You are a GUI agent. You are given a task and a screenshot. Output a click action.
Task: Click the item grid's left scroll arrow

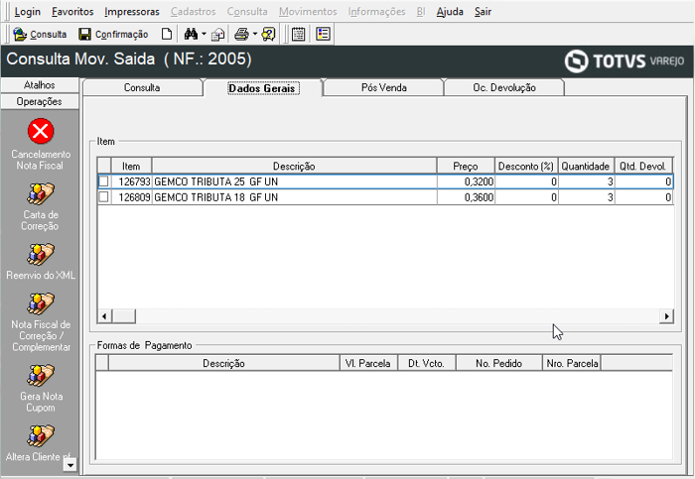(x=104, y=316)
